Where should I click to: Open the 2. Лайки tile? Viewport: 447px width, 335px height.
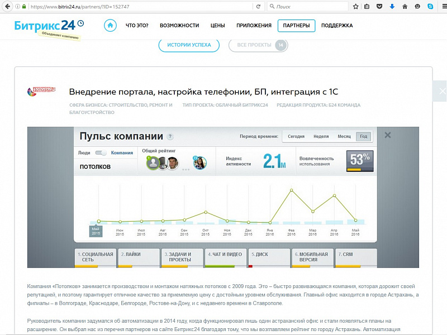pos(139,258)
